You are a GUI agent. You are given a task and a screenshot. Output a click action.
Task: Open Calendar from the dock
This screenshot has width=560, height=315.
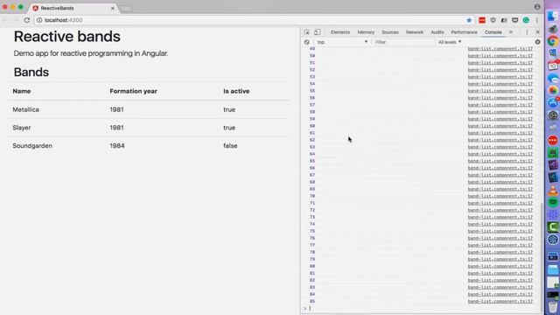(x=553, y=66)
